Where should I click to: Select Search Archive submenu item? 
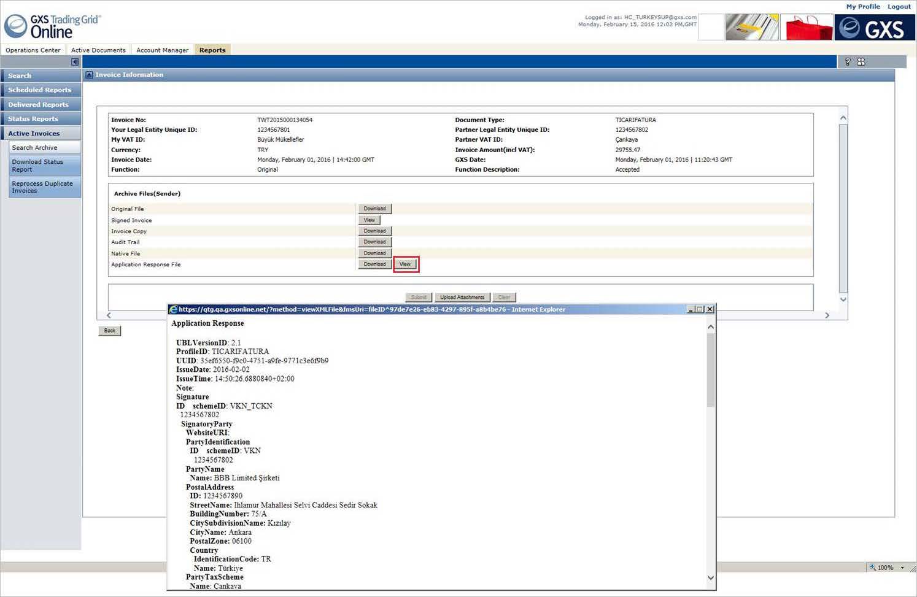tap(45, 148)
